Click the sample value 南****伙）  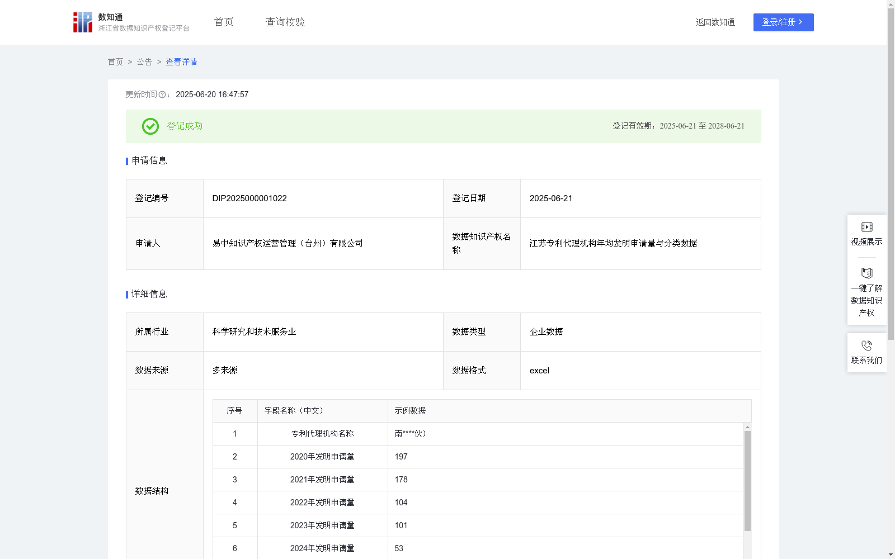click(410, 434)
